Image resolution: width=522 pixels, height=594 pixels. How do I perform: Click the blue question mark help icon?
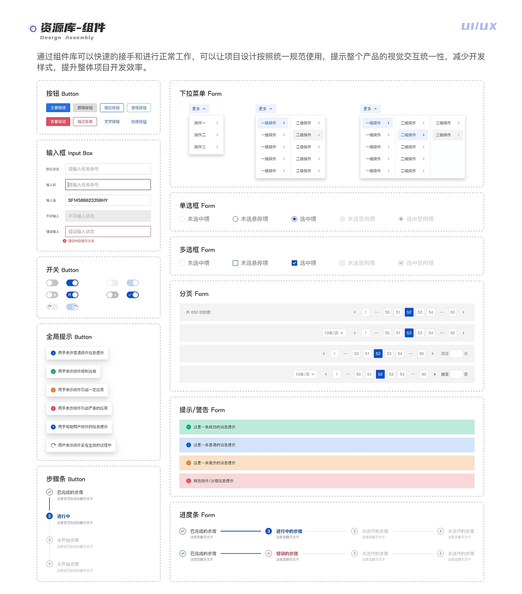pyautogui.click(x=53, y=427)
